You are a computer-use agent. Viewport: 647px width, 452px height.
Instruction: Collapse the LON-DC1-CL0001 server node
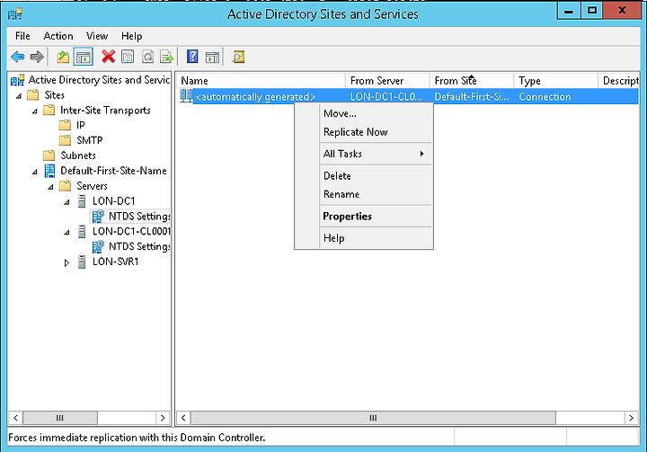tap(66, 233)
